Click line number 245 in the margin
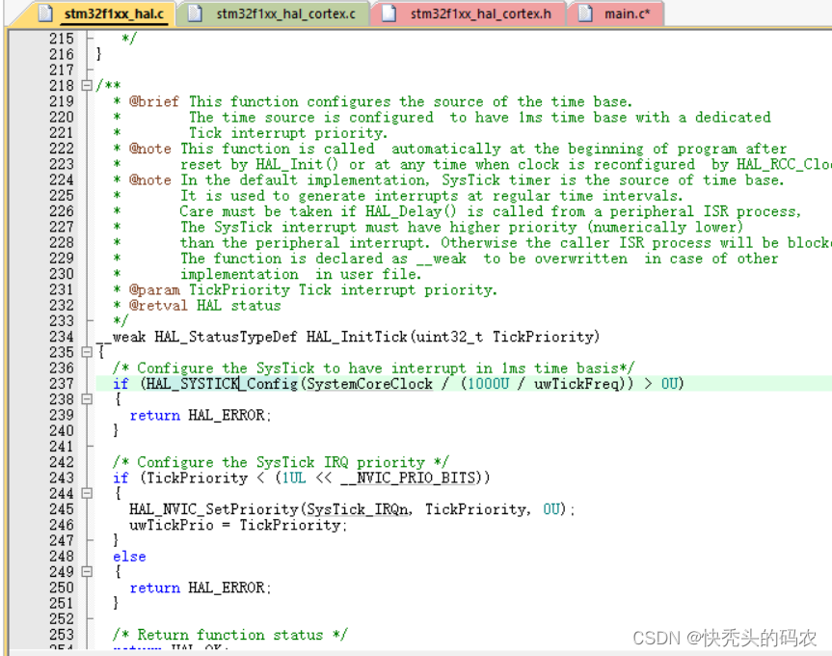 pyautogui.click(x=61, y=508)
